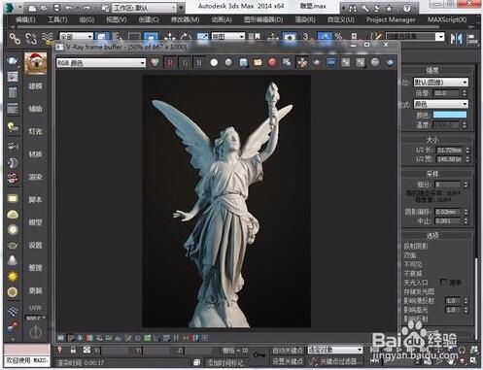
Task: Open the 脚本 plugin category
Action: tap(35, 199)
